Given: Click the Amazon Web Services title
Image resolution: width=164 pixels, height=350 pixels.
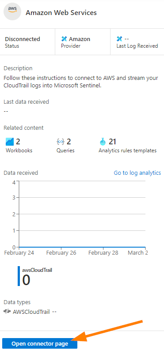Looking at the screenshot, I should 61,12.
